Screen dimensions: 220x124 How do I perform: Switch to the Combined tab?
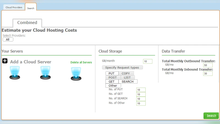click(27, 23)
